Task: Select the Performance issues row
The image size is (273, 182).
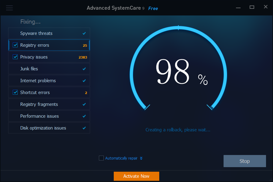Action: (49, 116)
